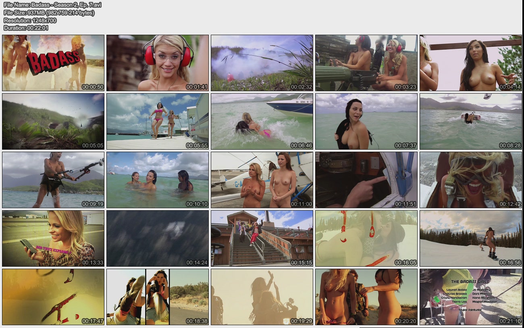Screen dimensions: 524x328
Task: Click the goggles skydive thumbnail at 00:12:42
Action: (x=471, y=180)
